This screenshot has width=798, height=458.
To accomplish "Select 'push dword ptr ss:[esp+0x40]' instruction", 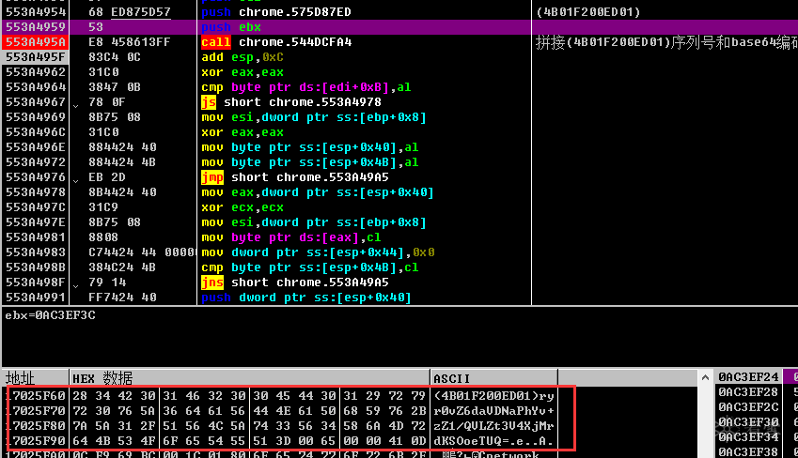I will [x=306, y=298].
